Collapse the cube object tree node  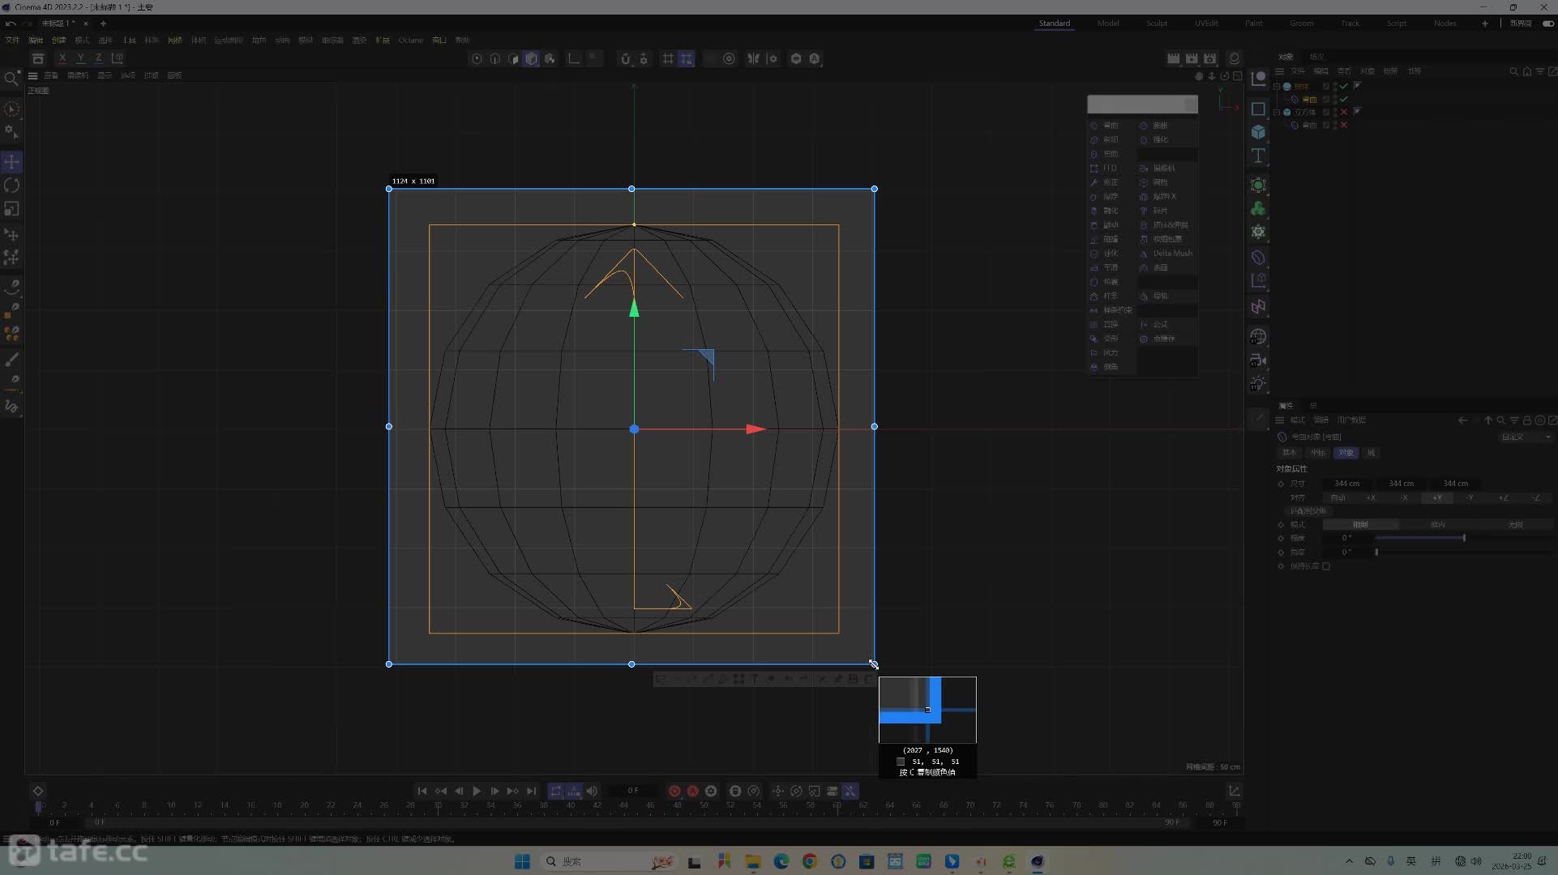1277,112
